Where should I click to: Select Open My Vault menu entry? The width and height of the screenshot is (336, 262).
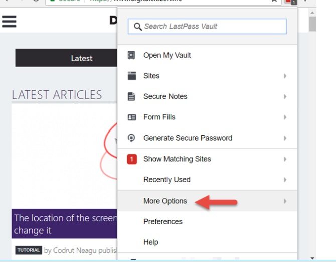[x=207, y=55]
